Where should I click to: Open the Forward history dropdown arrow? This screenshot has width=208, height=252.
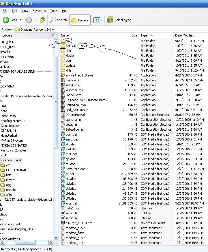(35, 20)
